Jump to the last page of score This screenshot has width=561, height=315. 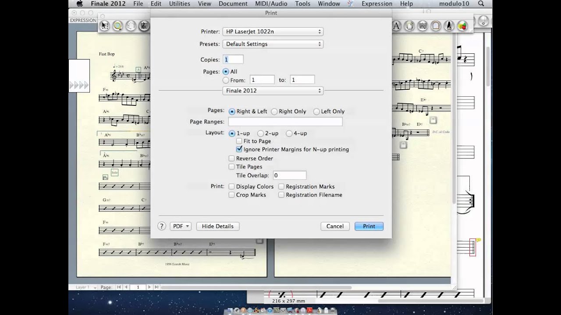click(156, 287)
